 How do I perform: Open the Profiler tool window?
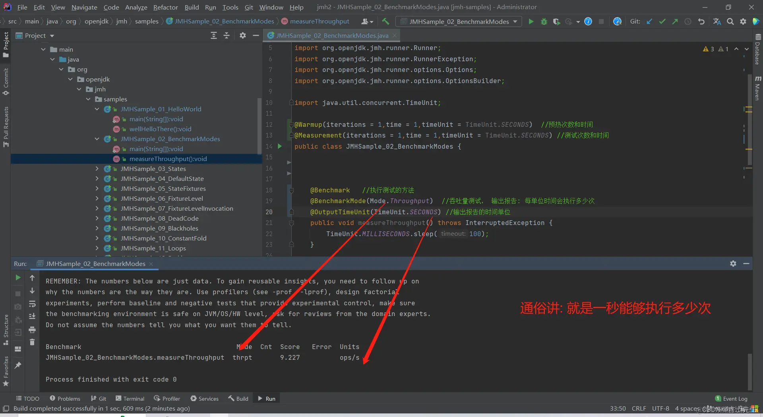[x=167, y=398]
